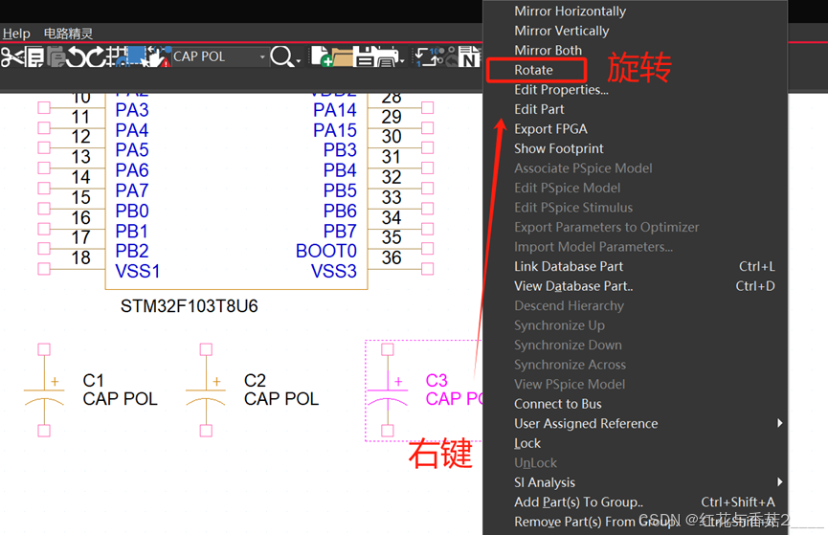Viewport: 828px width, 535px height.
Task: Open the 电路精灵 menu
Action: [68, 33]
